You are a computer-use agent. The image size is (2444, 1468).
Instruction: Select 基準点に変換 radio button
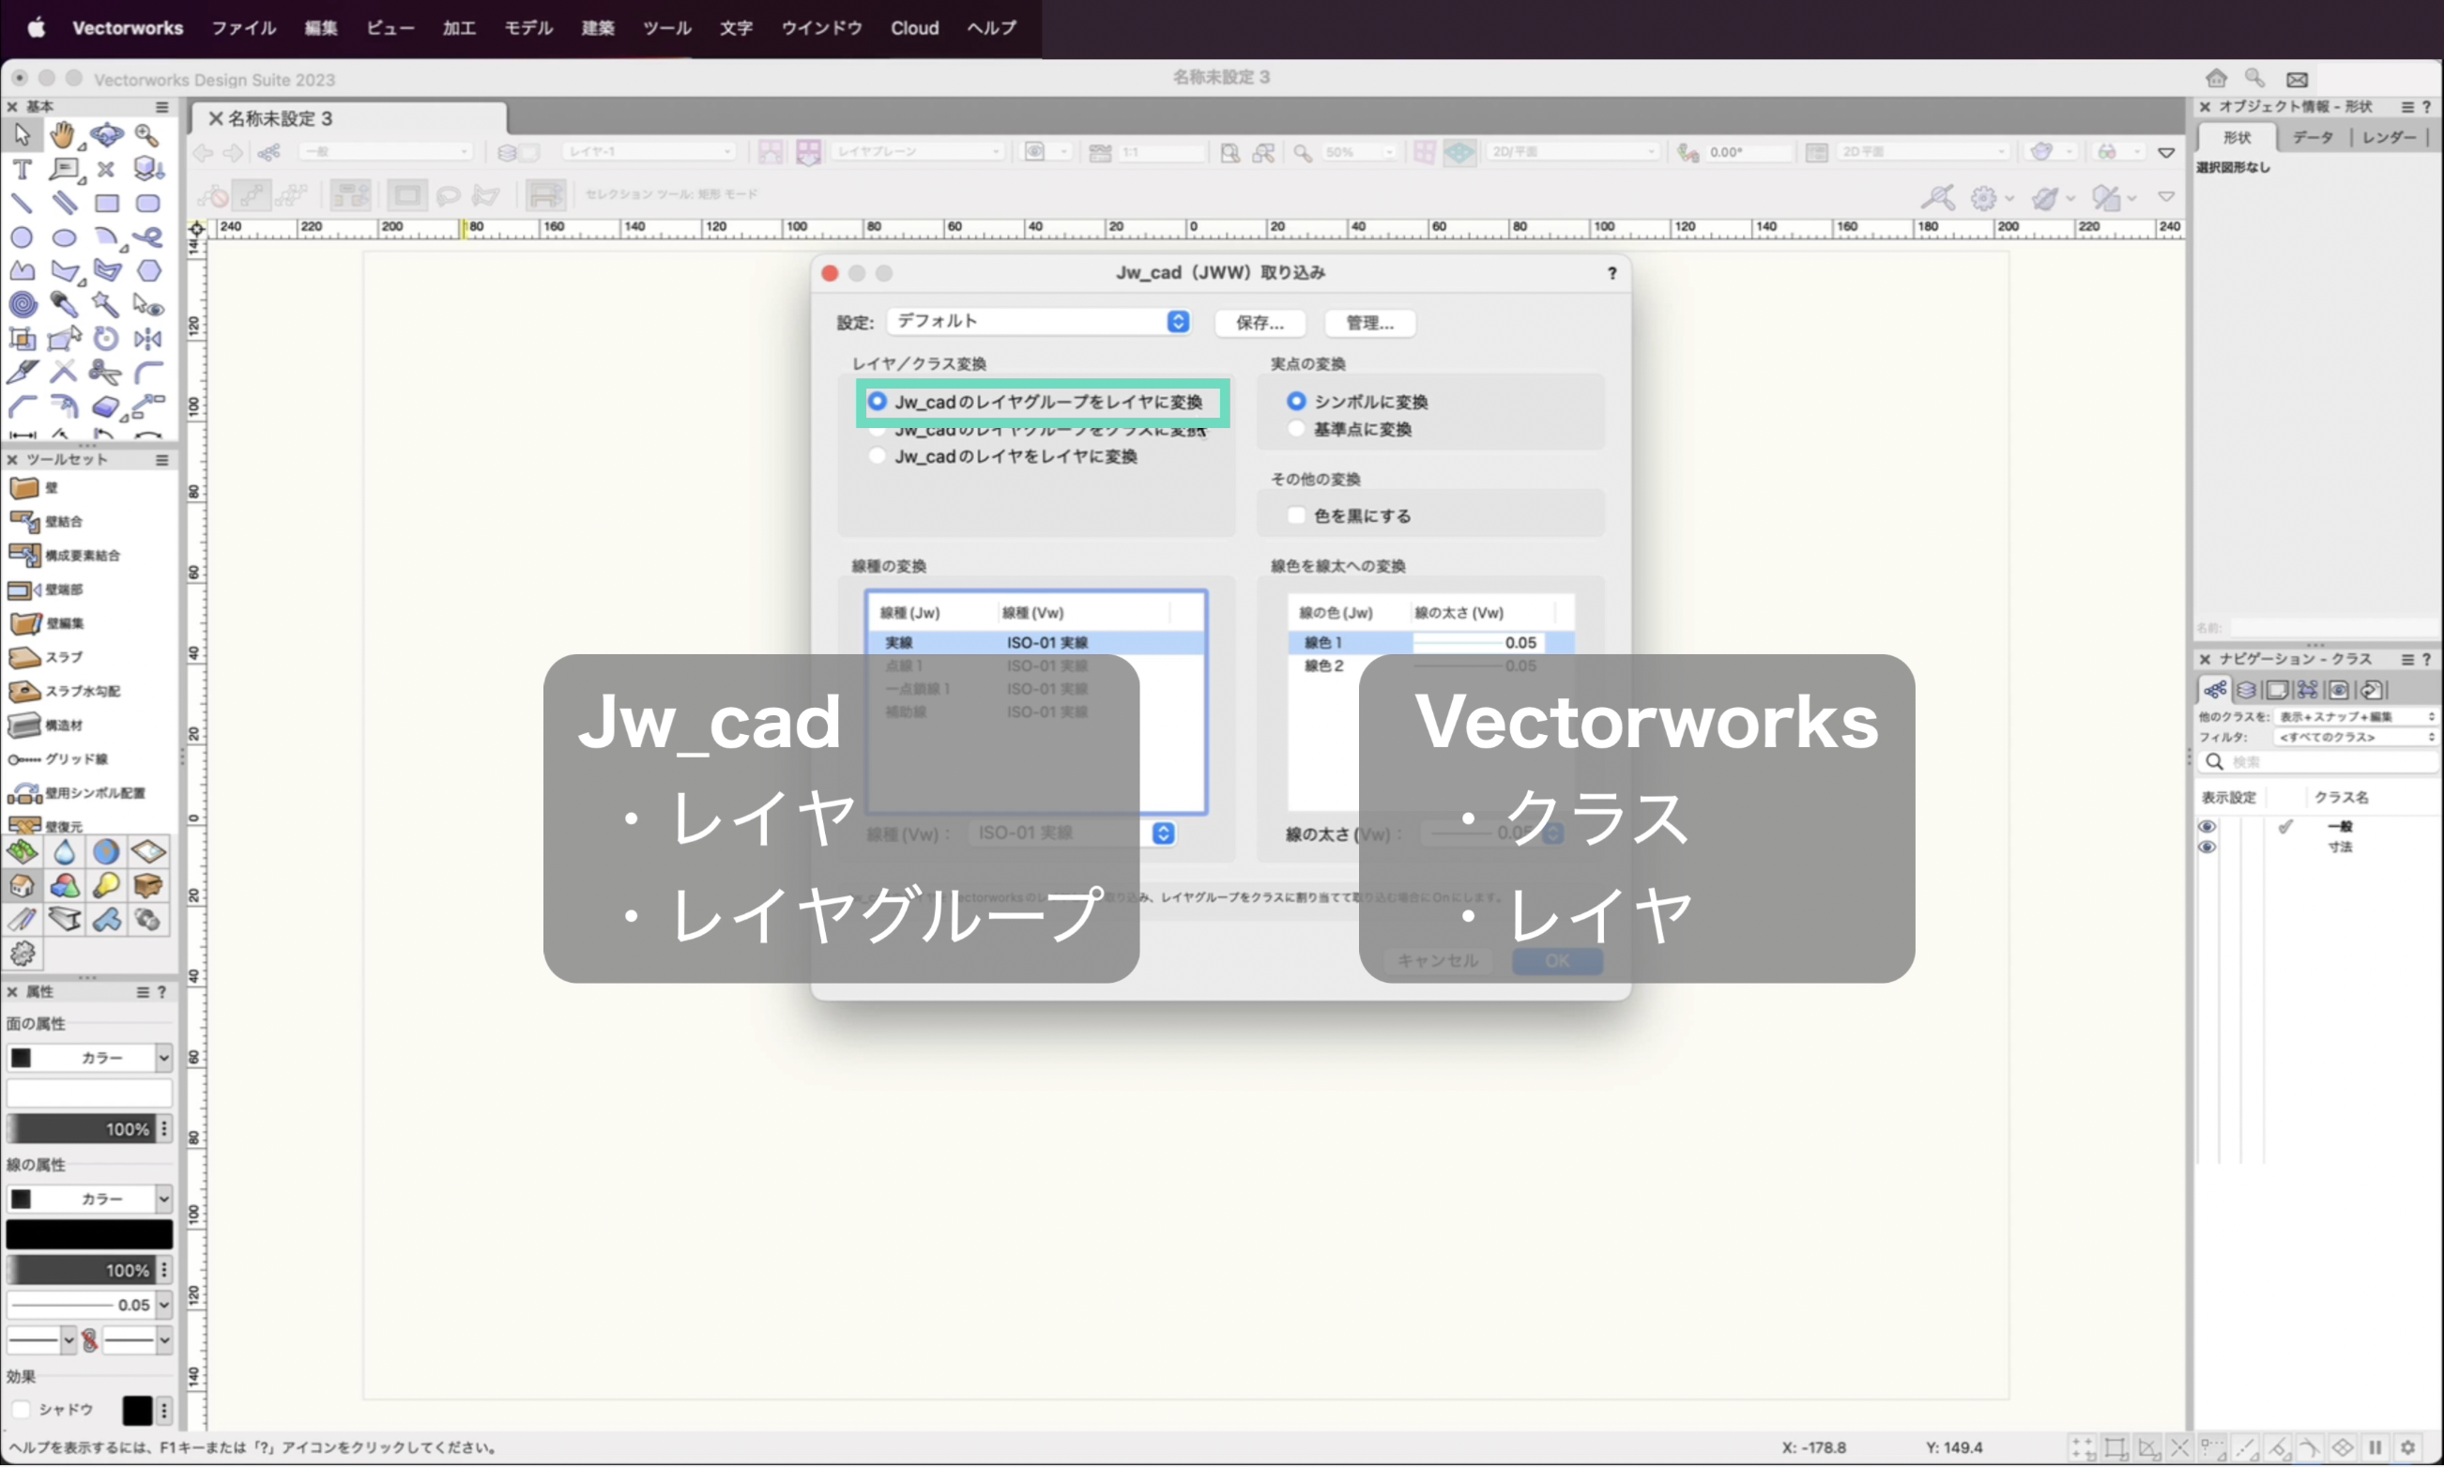point(1296,429)
